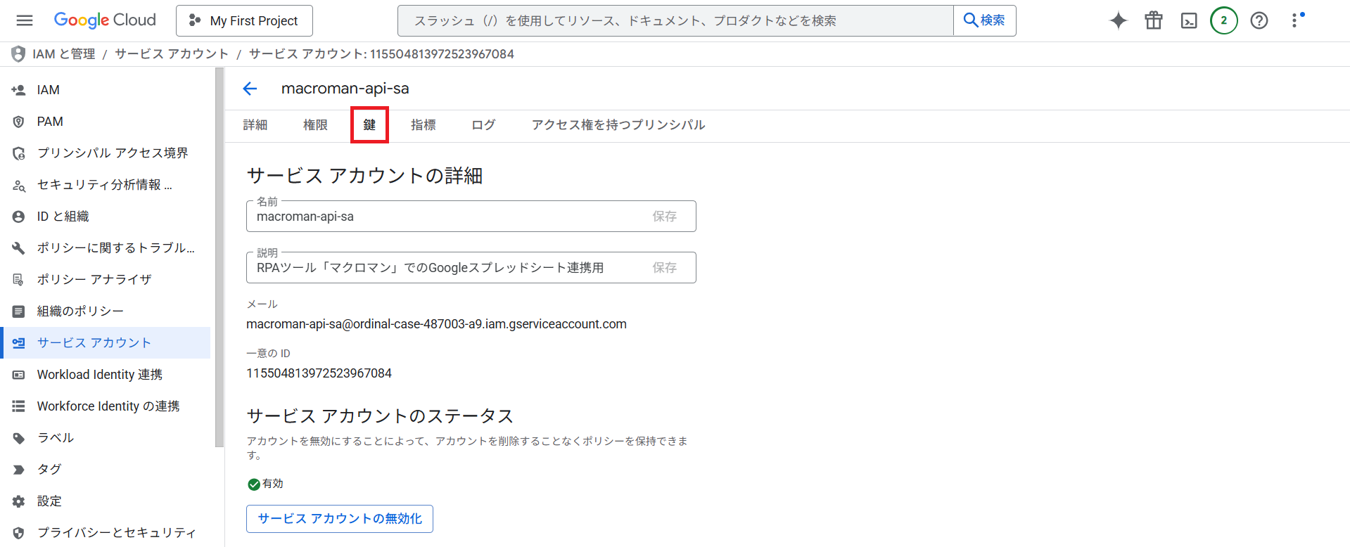Screen dimensions: 1350x547
Task: Click the Workforce Identity list icon
Action: coord(19,406)
